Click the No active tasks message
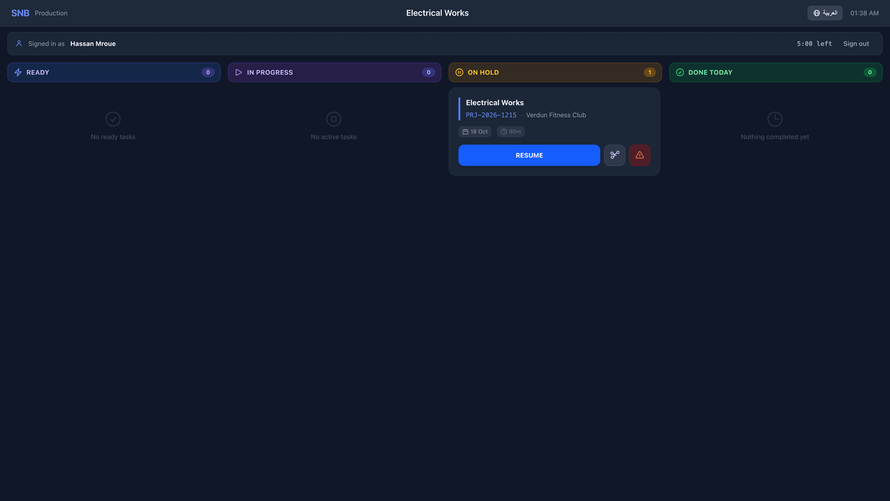 click(334, 137)
